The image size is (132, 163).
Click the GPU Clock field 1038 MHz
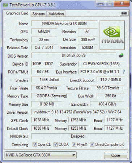click(x=42, y=120)
